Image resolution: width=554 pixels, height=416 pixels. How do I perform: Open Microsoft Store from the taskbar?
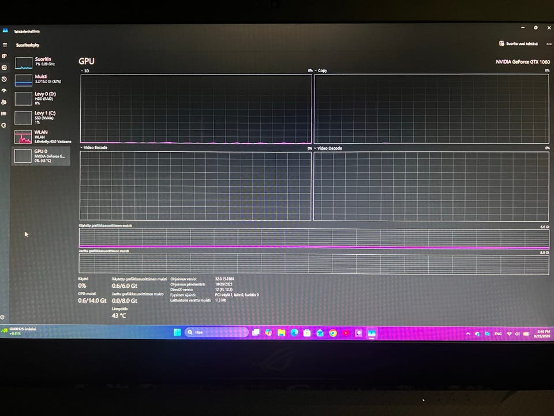click(x=307, y=333)
